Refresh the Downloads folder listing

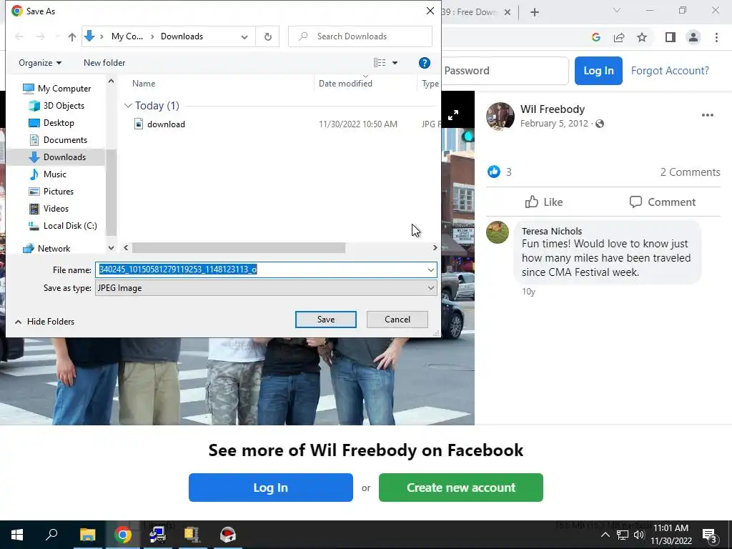[x=267, y=36]
